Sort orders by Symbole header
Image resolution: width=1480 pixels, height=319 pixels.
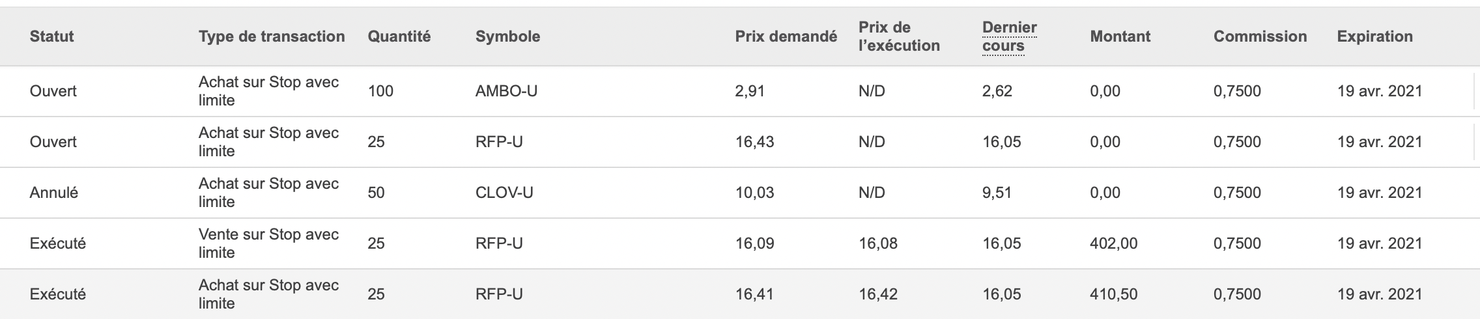(x=507, y=36)
